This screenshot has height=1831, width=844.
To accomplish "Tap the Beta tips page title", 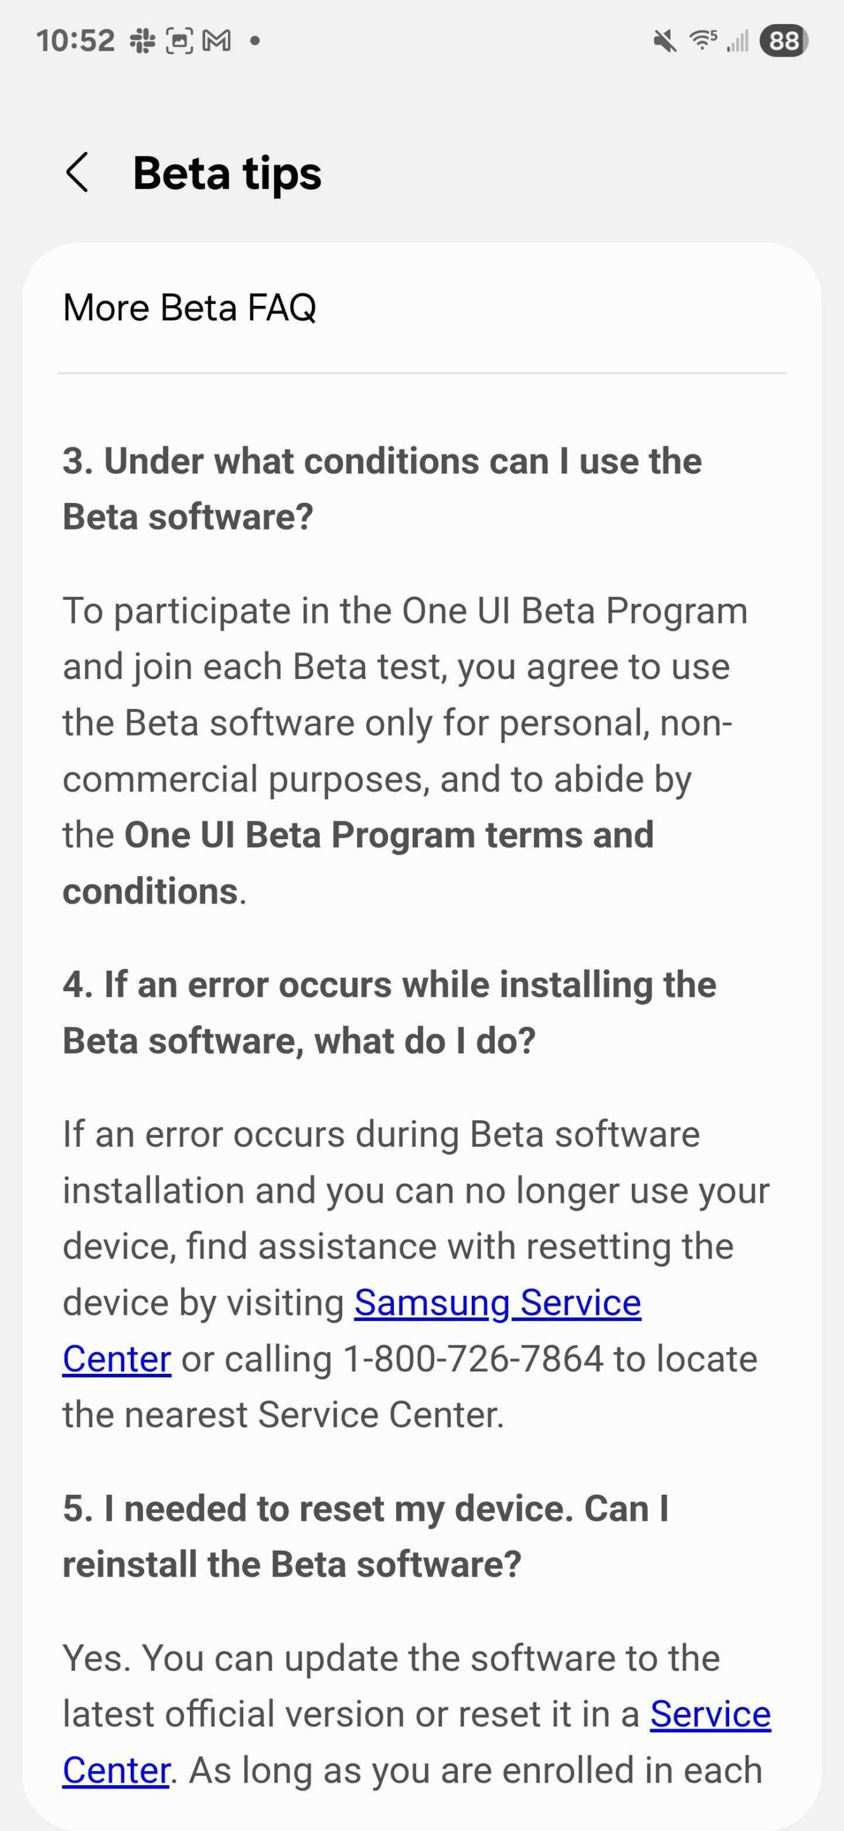I will click(227, 174).
